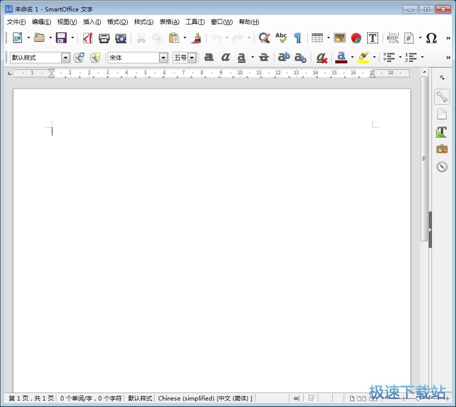456x407 pixels.
Task: Export the document as PDF
Action: point(88,38)
